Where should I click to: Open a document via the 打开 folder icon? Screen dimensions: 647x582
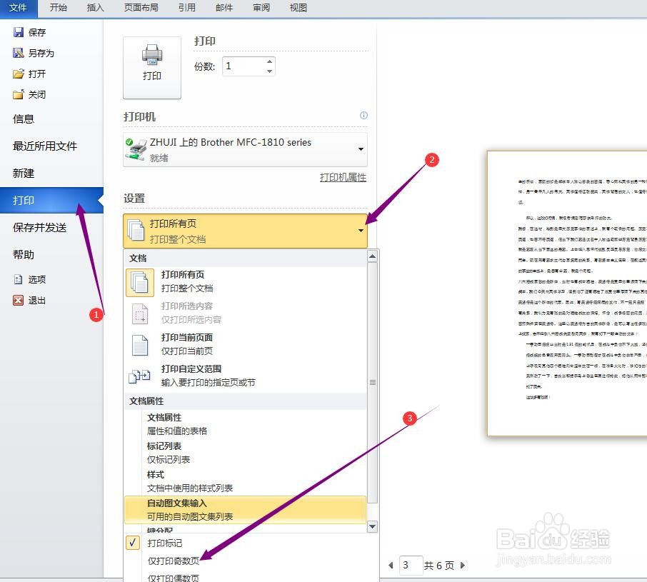click(19, 73)
